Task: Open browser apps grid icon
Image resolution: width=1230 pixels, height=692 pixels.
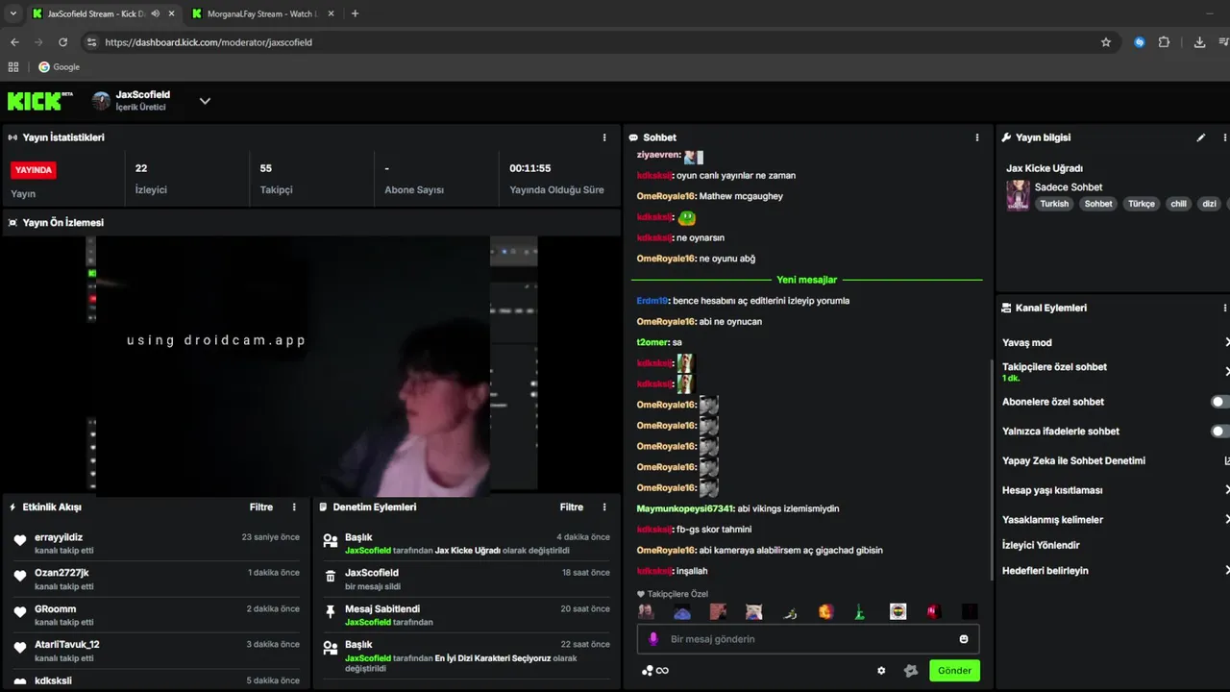Action: point(13,67)
